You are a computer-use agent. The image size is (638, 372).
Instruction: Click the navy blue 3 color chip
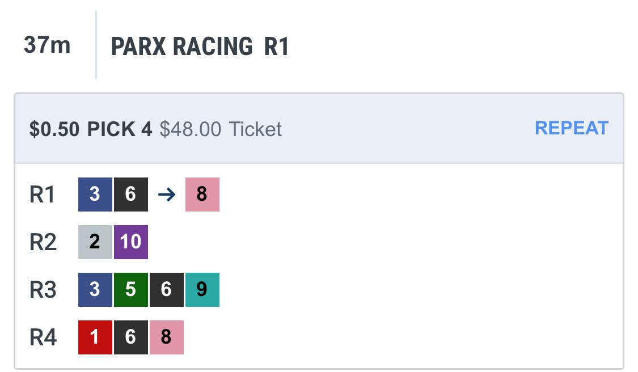point(95,194)
